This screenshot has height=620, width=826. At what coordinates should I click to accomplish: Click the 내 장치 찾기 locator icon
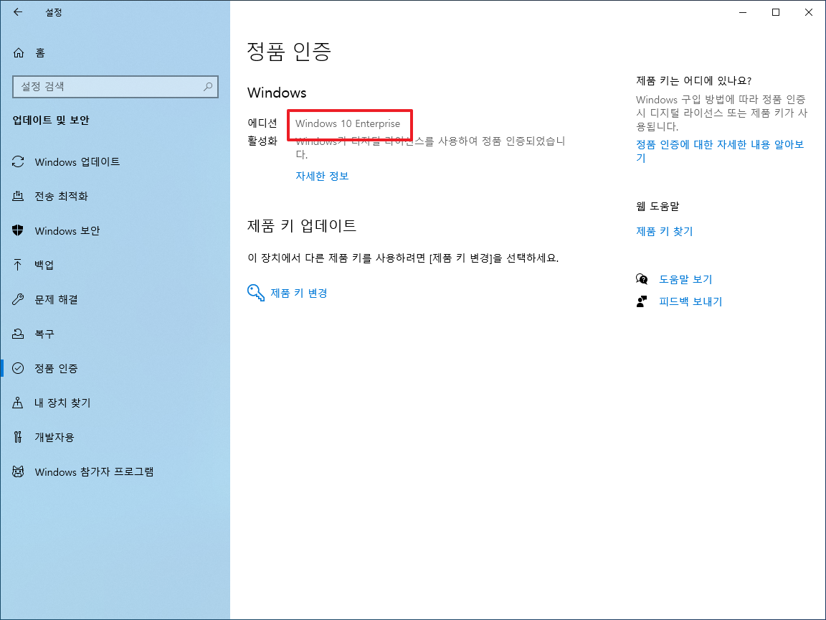pos(18,403)
